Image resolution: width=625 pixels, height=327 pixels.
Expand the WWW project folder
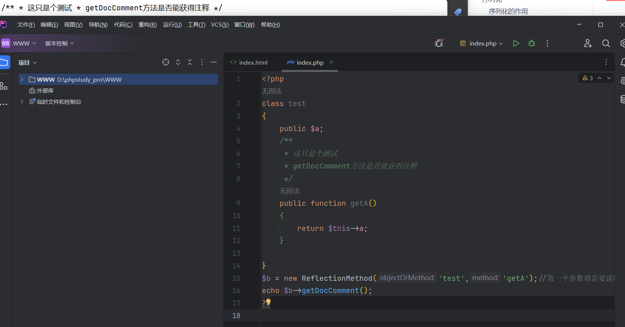pos(22,79)
